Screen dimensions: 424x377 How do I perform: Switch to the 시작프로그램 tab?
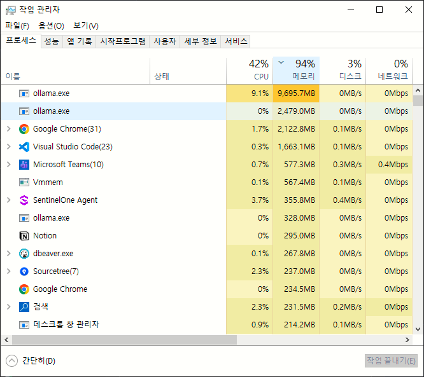[123, 41]
